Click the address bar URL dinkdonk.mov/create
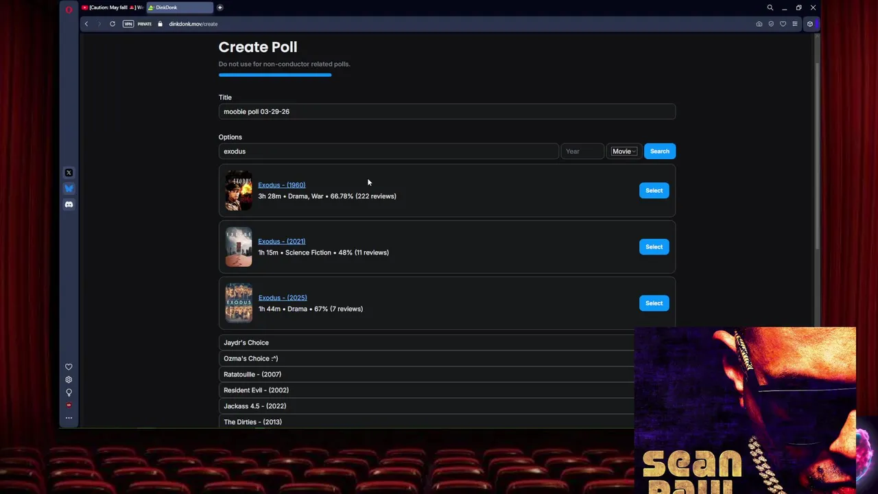The width and height of the screenshot is (878, 494). pyautogui.click(x=193, y=24)
